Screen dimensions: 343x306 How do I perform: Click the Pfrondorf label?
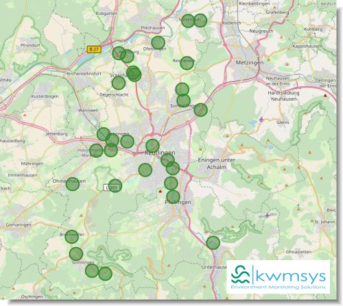click(x=30, y=45)
